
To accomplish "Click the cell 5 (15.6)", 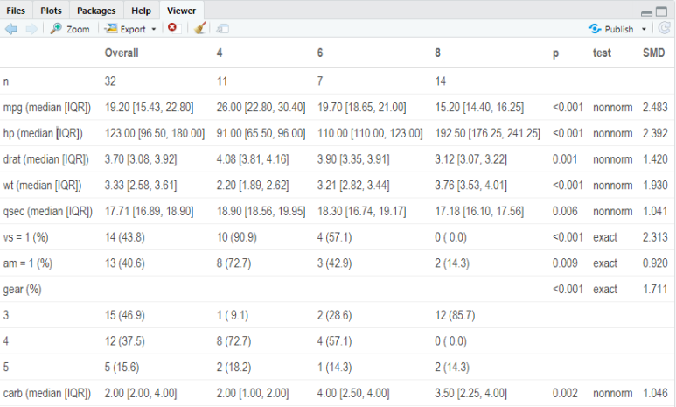I will pyautogui.click(x=122, y=367).
